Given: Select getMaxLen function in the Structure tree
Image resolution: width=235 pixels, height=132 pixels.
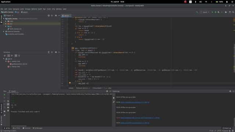Looking at the screenshot, I should [x=19, y=64].
